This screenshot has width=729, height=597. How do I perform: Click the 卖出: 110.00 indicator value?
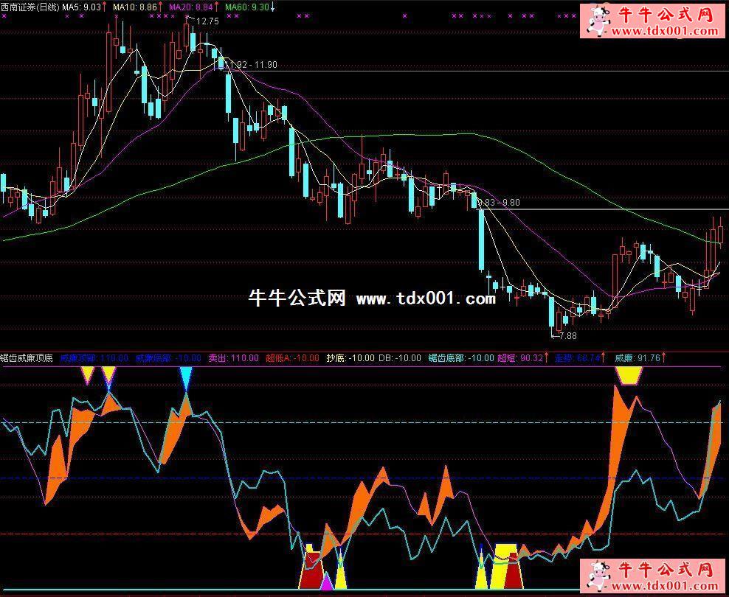[x=233, y=358]
